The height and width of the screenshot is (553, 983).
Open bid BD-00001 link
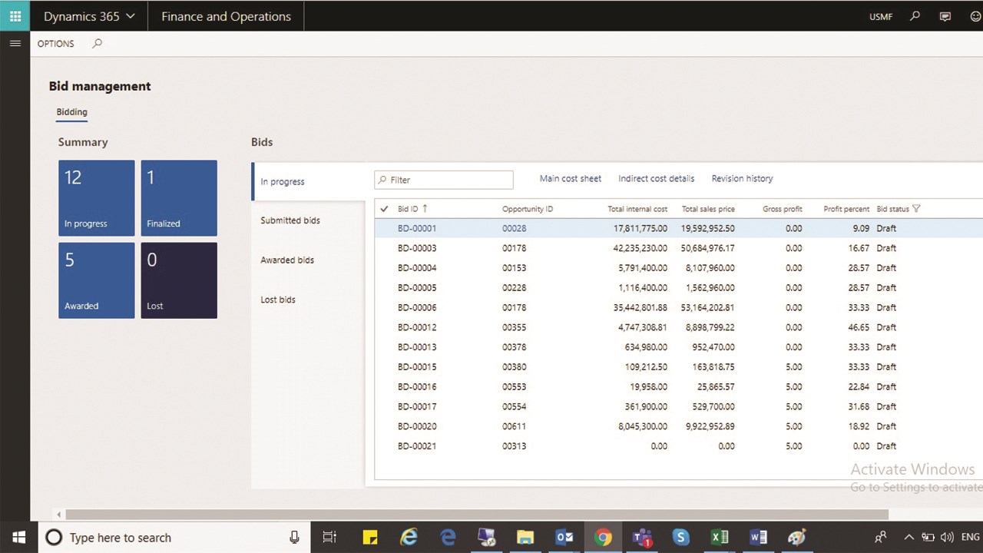[417, 228]
